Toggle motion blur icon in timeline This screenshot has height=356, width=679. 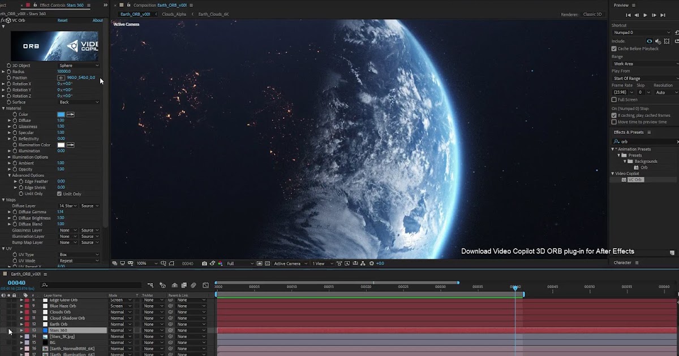(194, 285)
